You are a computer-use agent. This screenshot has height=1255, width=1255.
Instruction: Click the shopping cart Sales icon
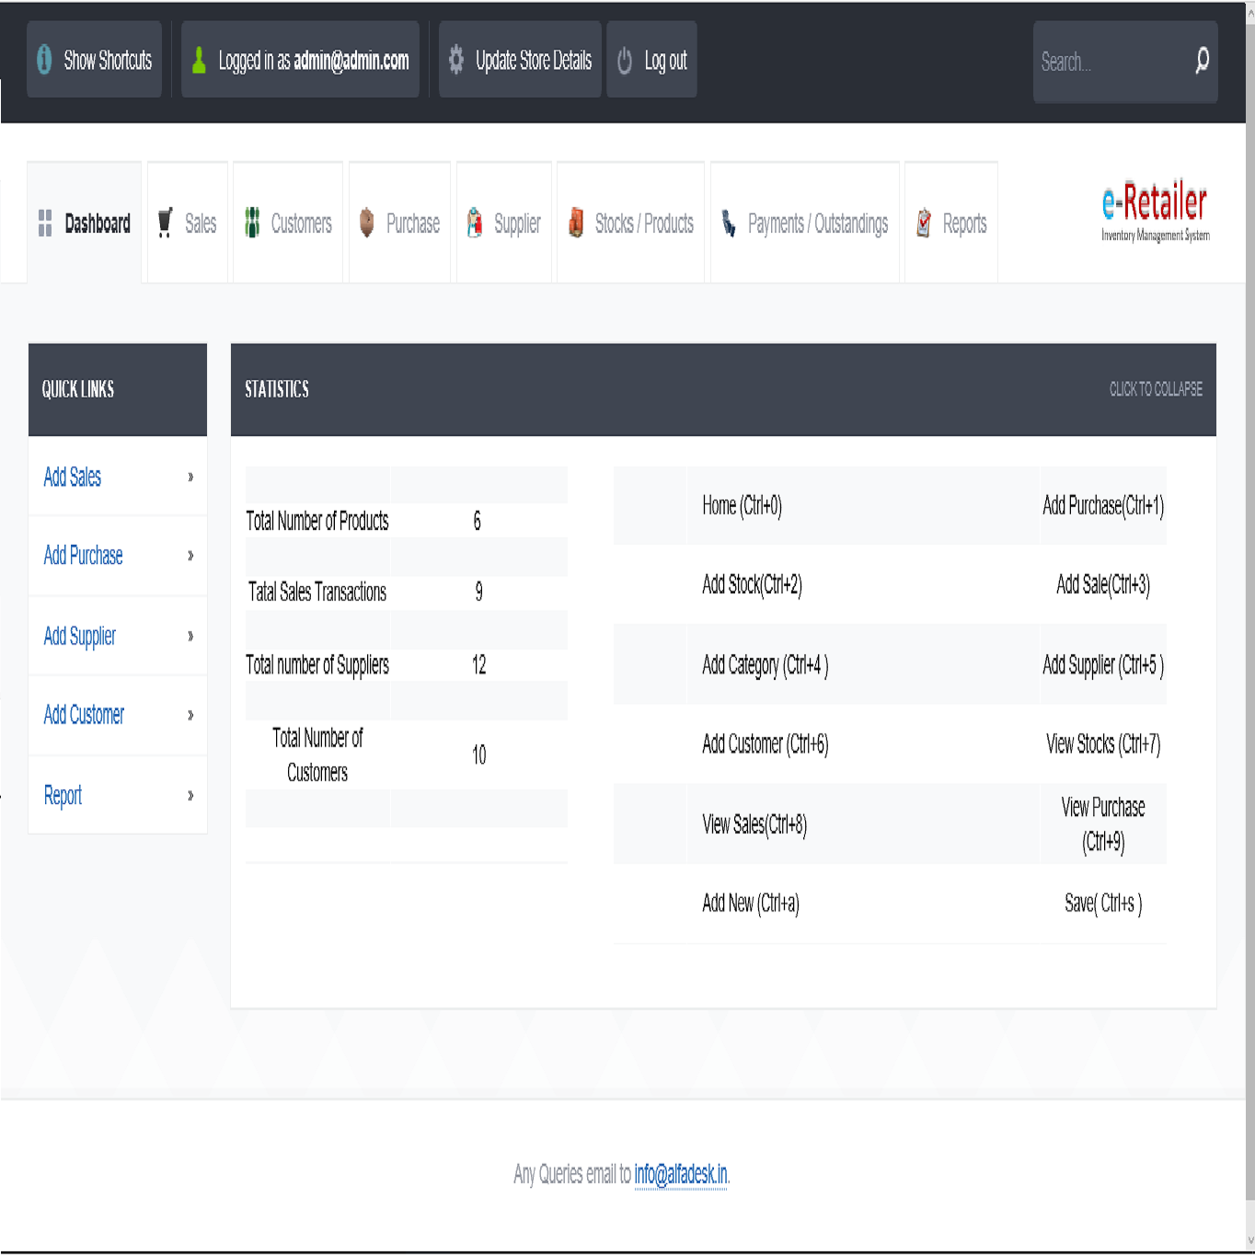click(166, 224)
